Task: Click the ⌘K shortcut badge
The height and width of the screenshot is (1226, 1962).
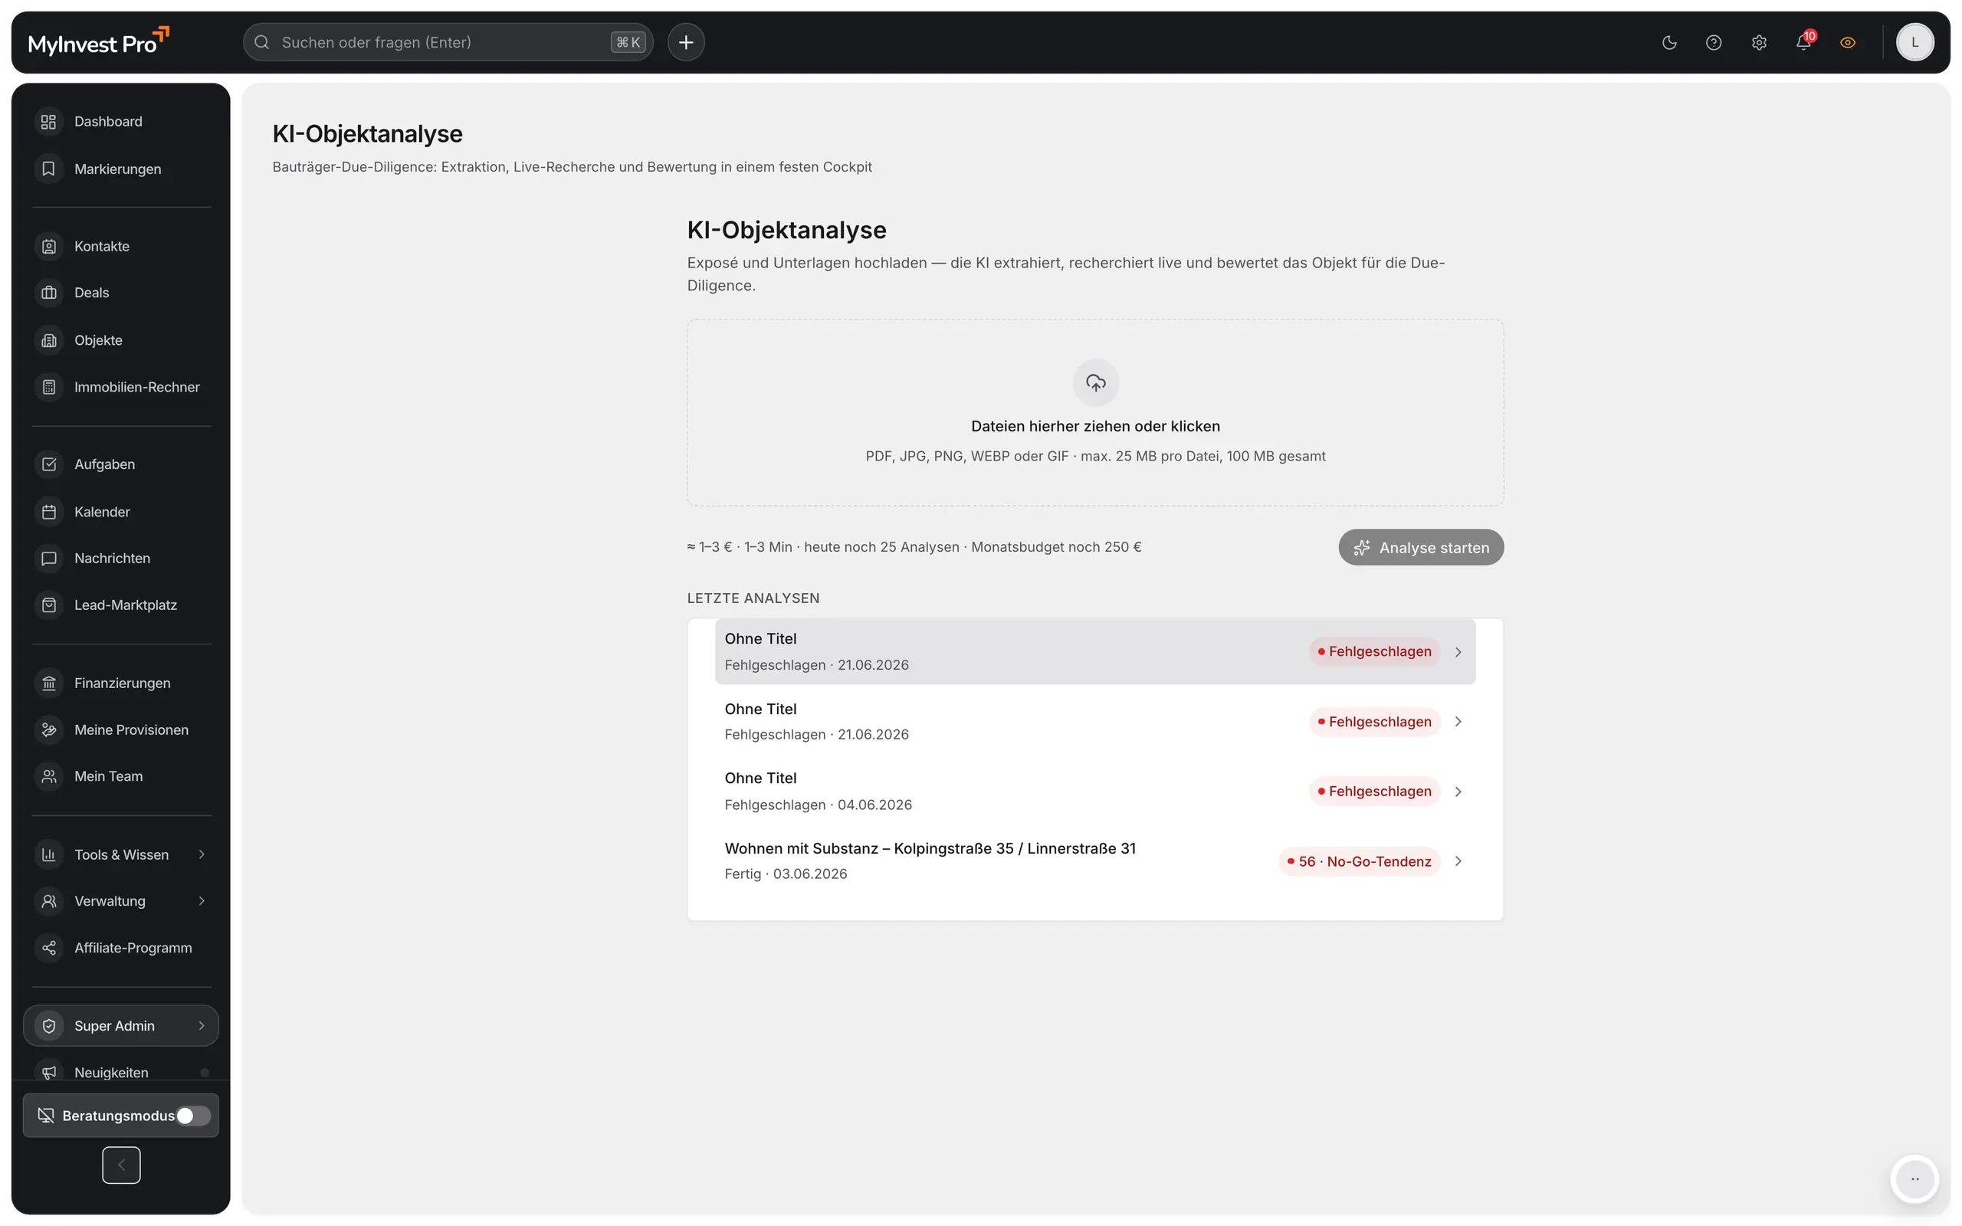Action: 628,42
